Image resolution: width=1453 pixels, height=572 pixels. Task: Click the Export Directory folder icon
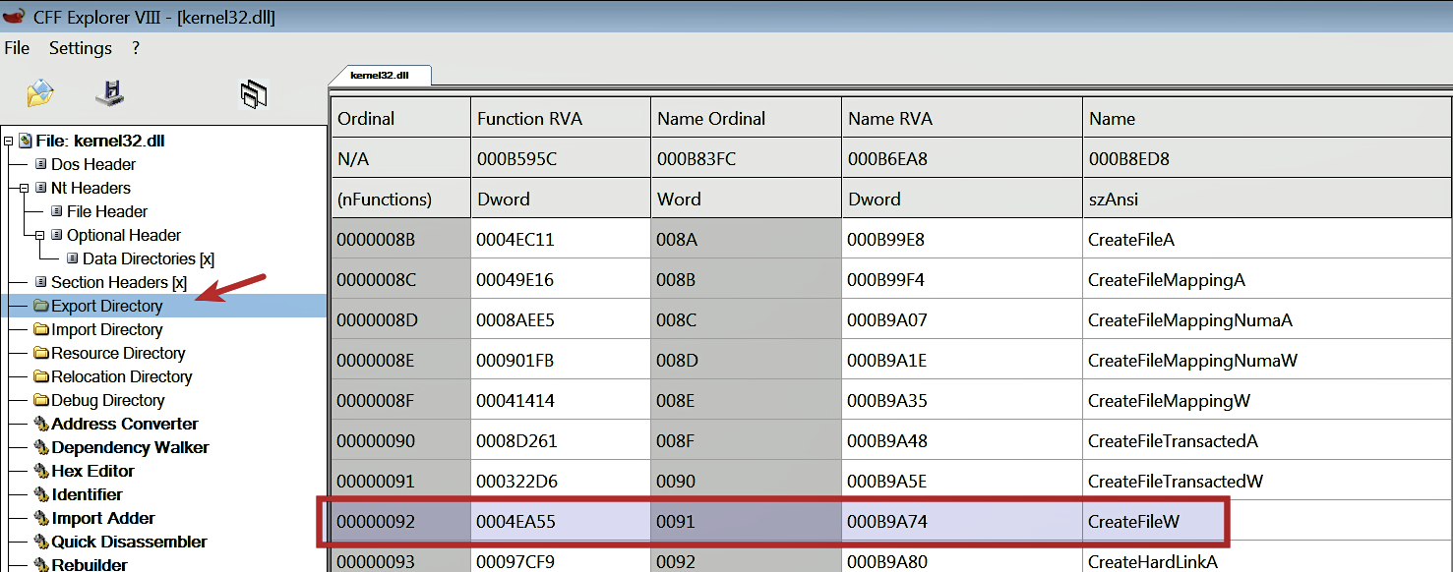tap(41, 306)
